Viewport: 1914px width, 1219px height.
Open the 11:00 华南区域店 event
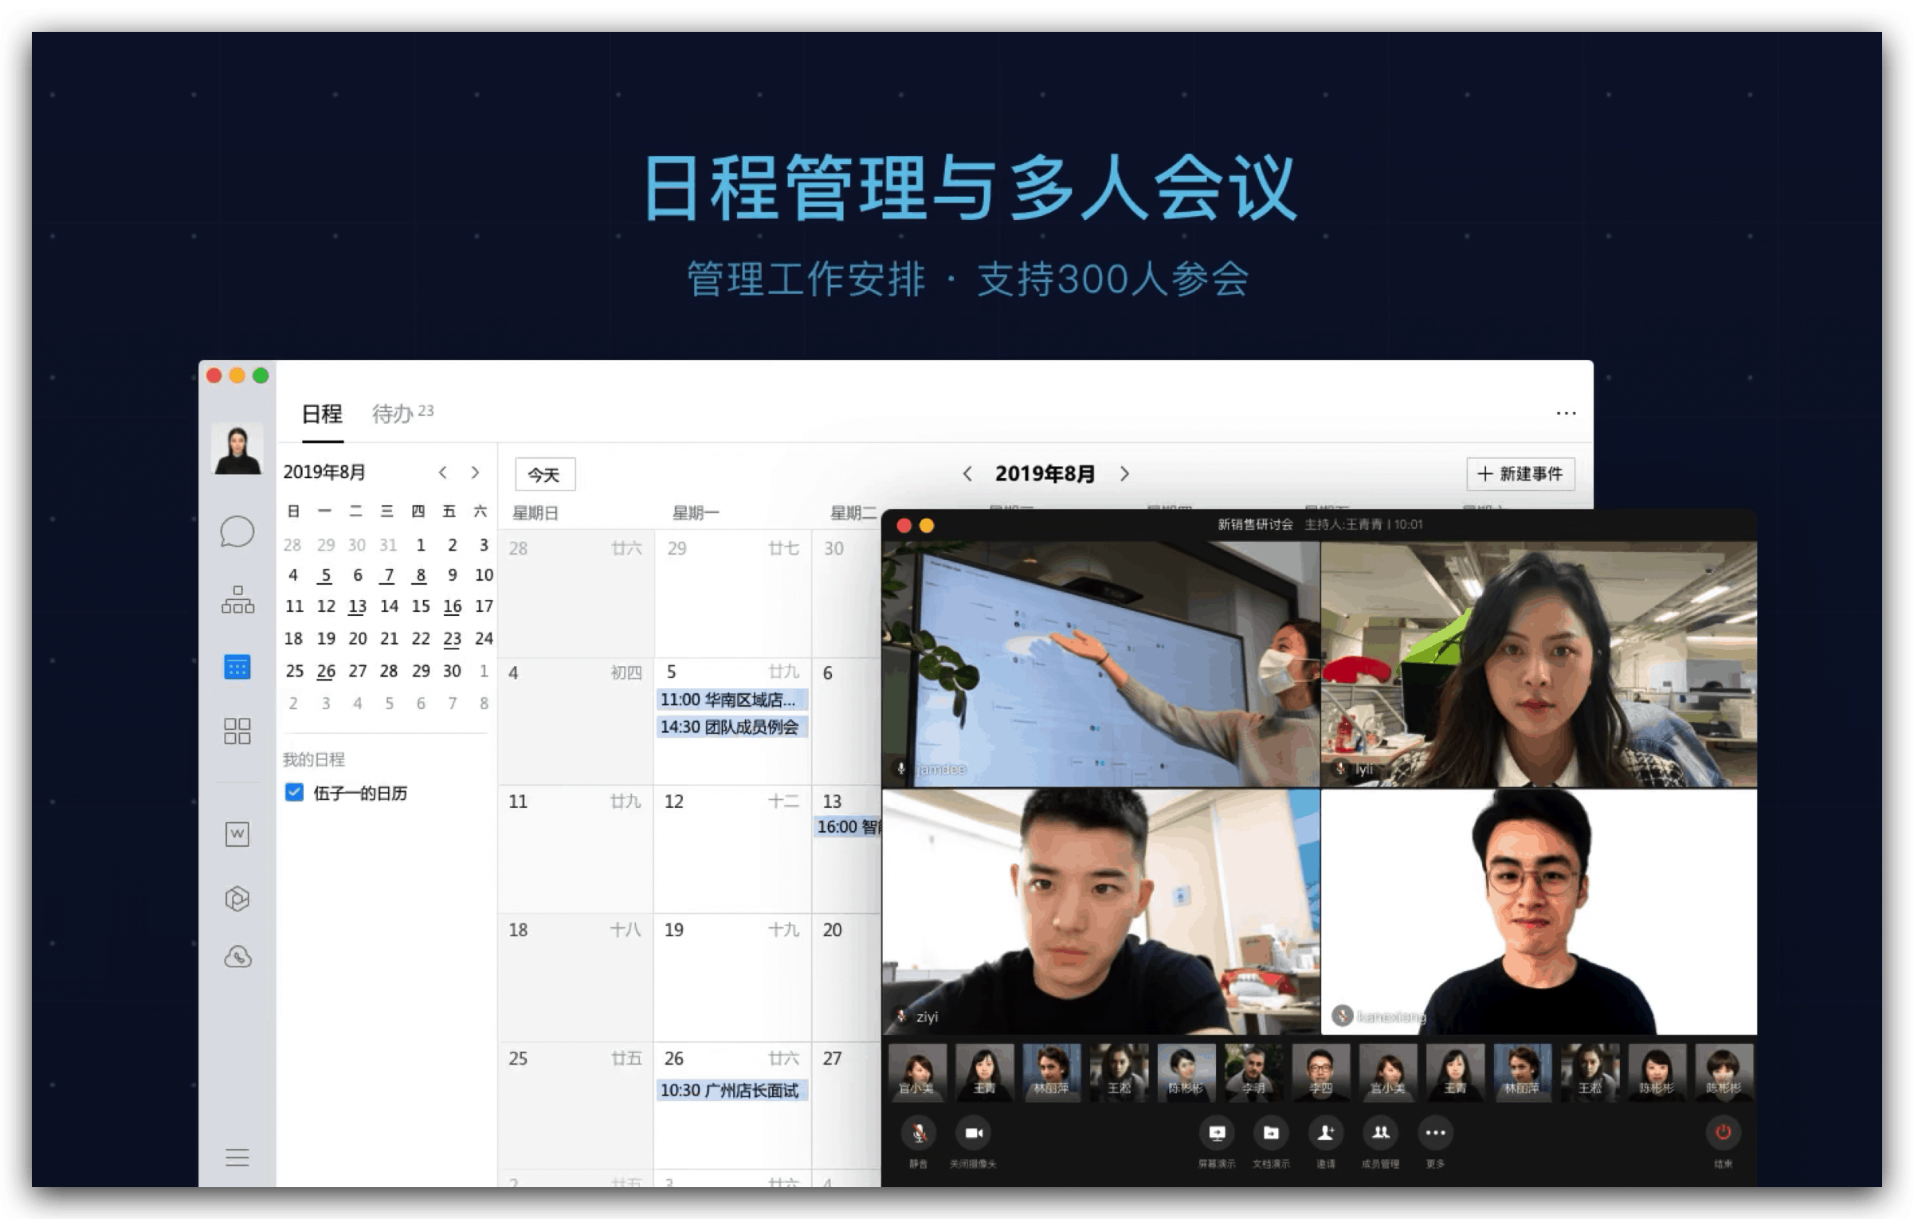[731, 700]
